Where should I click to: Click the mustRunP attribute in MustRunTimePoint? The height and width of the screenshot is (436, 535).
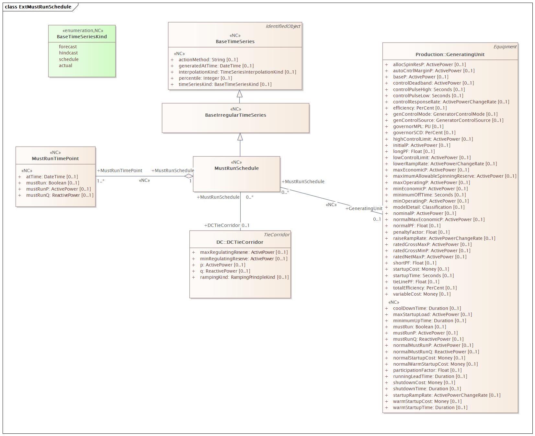[x=58, y=189]
